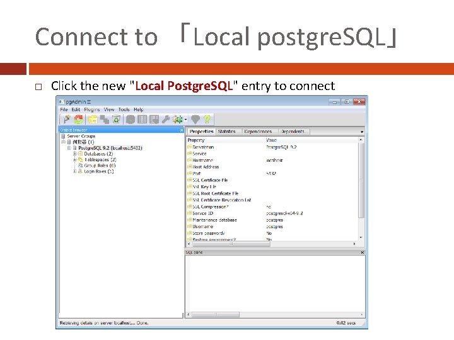Select the Maintenance database property row

pos(272,220)
